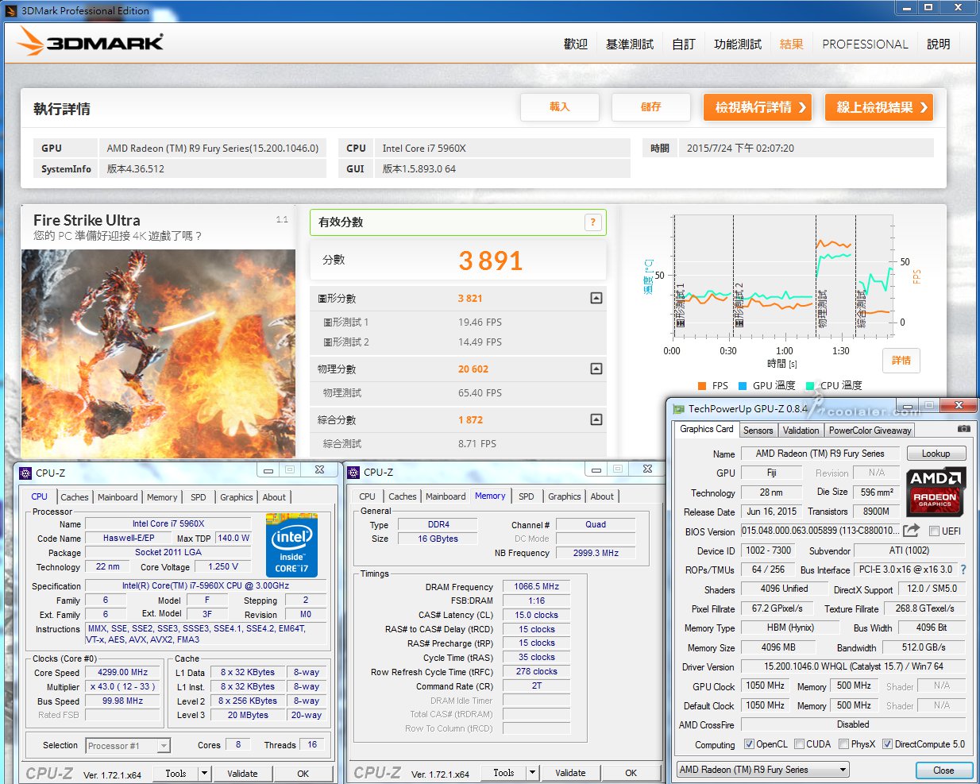Click the AMD Radeon Graphics logo in GPU-Z
This screenshot has height=784, width=980.
click(936, 491)
